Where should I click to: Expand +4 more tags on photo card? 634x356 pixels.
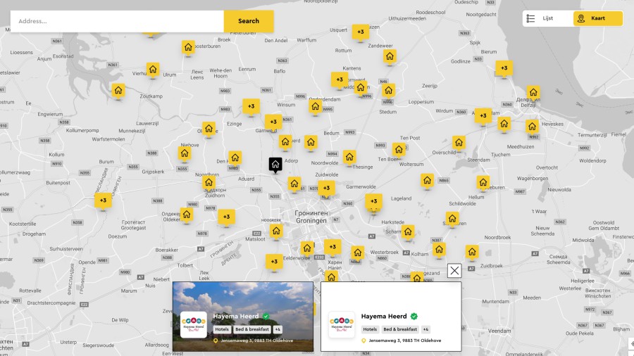click(x=278, y=329)
